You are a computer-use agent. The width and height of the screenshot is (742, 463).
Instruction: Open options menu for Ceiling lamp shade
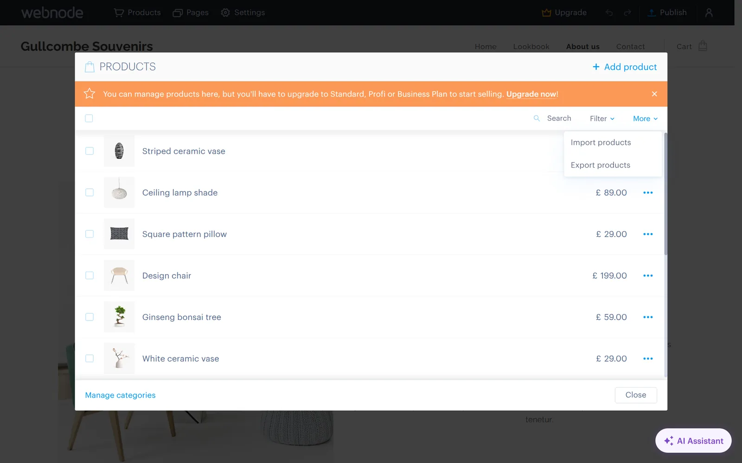pyautogui.click(x=648, y=193)
